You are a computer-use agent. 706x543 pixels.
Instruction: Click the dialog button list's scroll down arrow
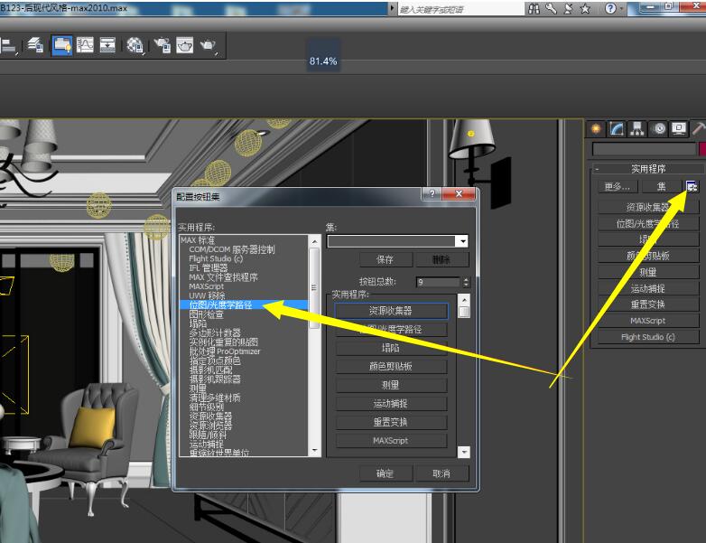click(x=464, y=452)
